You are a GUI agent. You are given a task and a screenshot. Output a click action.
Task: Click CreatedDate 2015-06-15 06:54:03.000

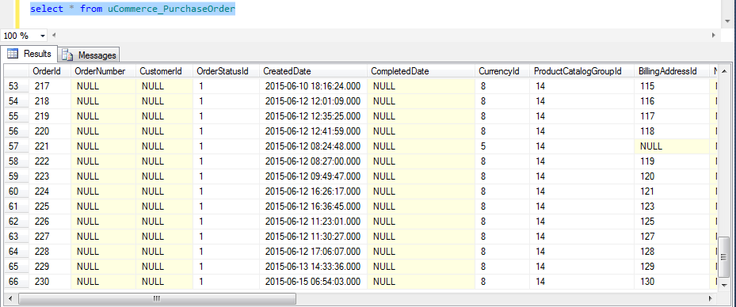pos(313,282)
